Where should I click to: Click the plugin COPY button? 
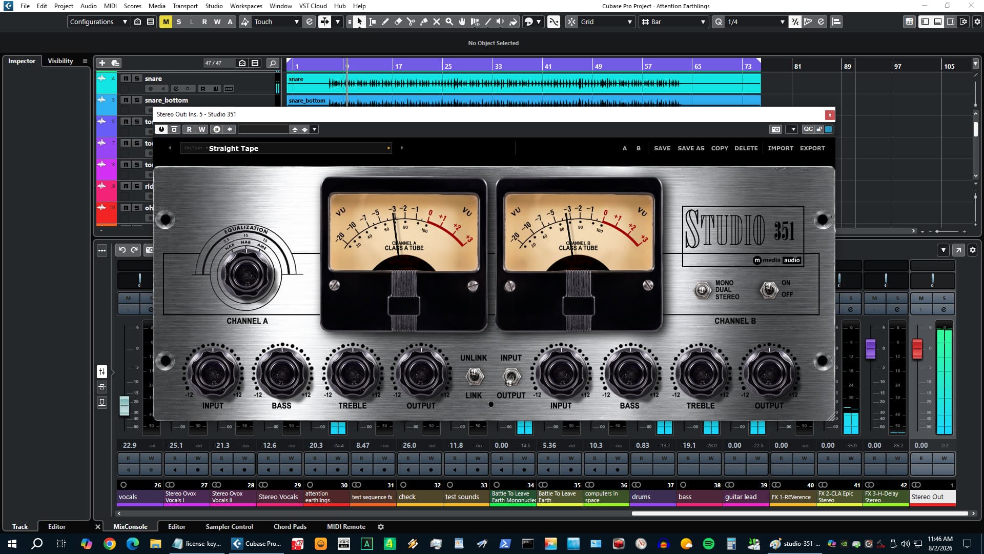tap(720, 148)
